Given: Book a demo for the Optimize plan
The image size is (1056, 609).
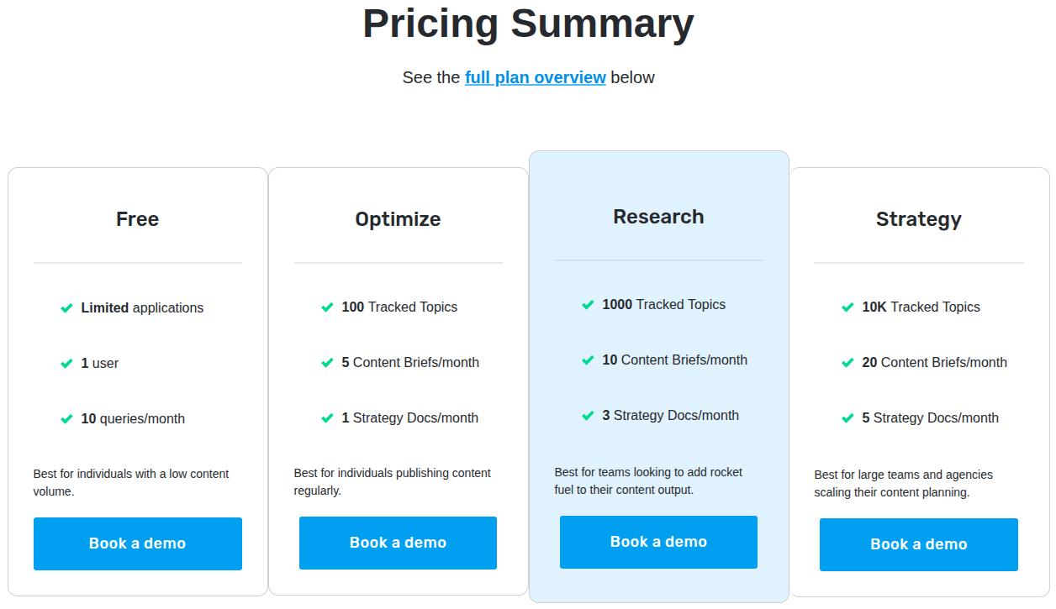Looking at the screenshot, I should click(x=398, y=543).
